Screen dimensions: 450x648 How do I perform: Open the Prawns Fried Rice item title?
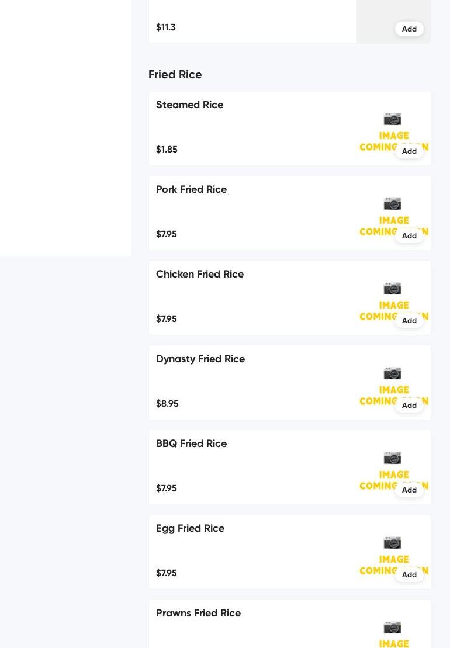coord(198,613)
